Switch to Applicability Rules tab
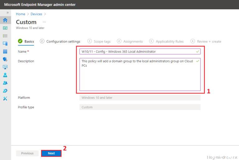 [x=166, y=42]
